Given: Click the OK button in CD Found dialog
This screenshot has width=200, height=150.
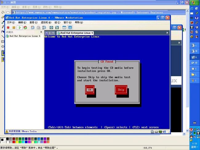Looking at the screenshot, I should (90, 90).
